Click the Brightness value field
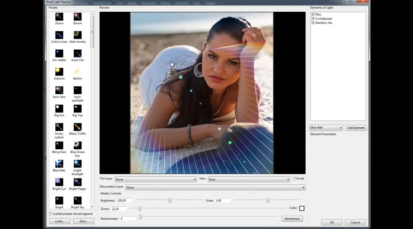 click(125, 201)
